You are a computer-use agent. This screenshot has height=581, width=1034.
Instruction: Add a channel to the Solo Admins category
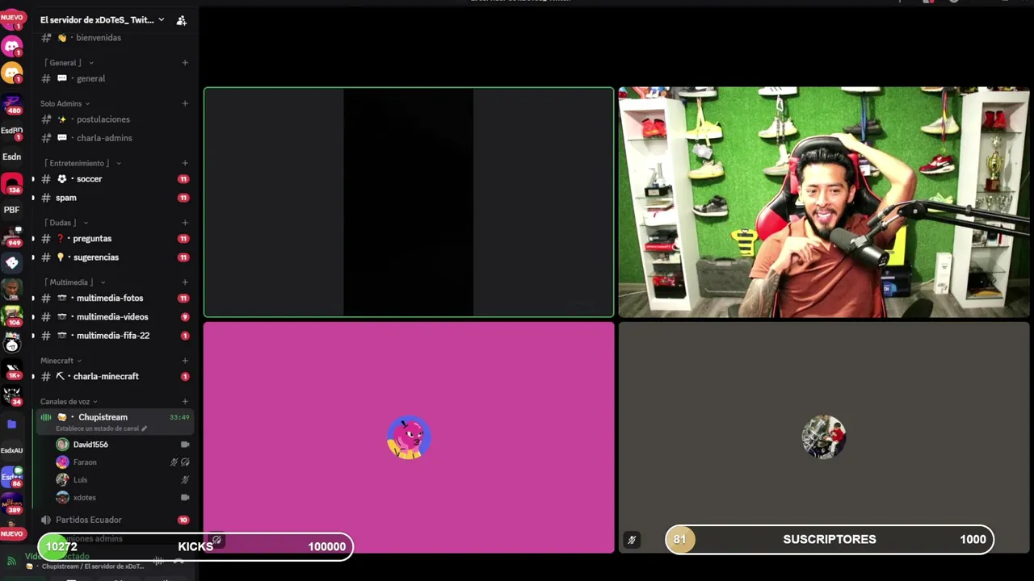click(185, 103)
